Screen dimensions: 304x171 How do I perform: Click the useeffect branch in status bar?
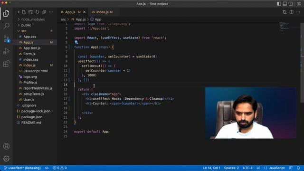click(x=22, y=168)
